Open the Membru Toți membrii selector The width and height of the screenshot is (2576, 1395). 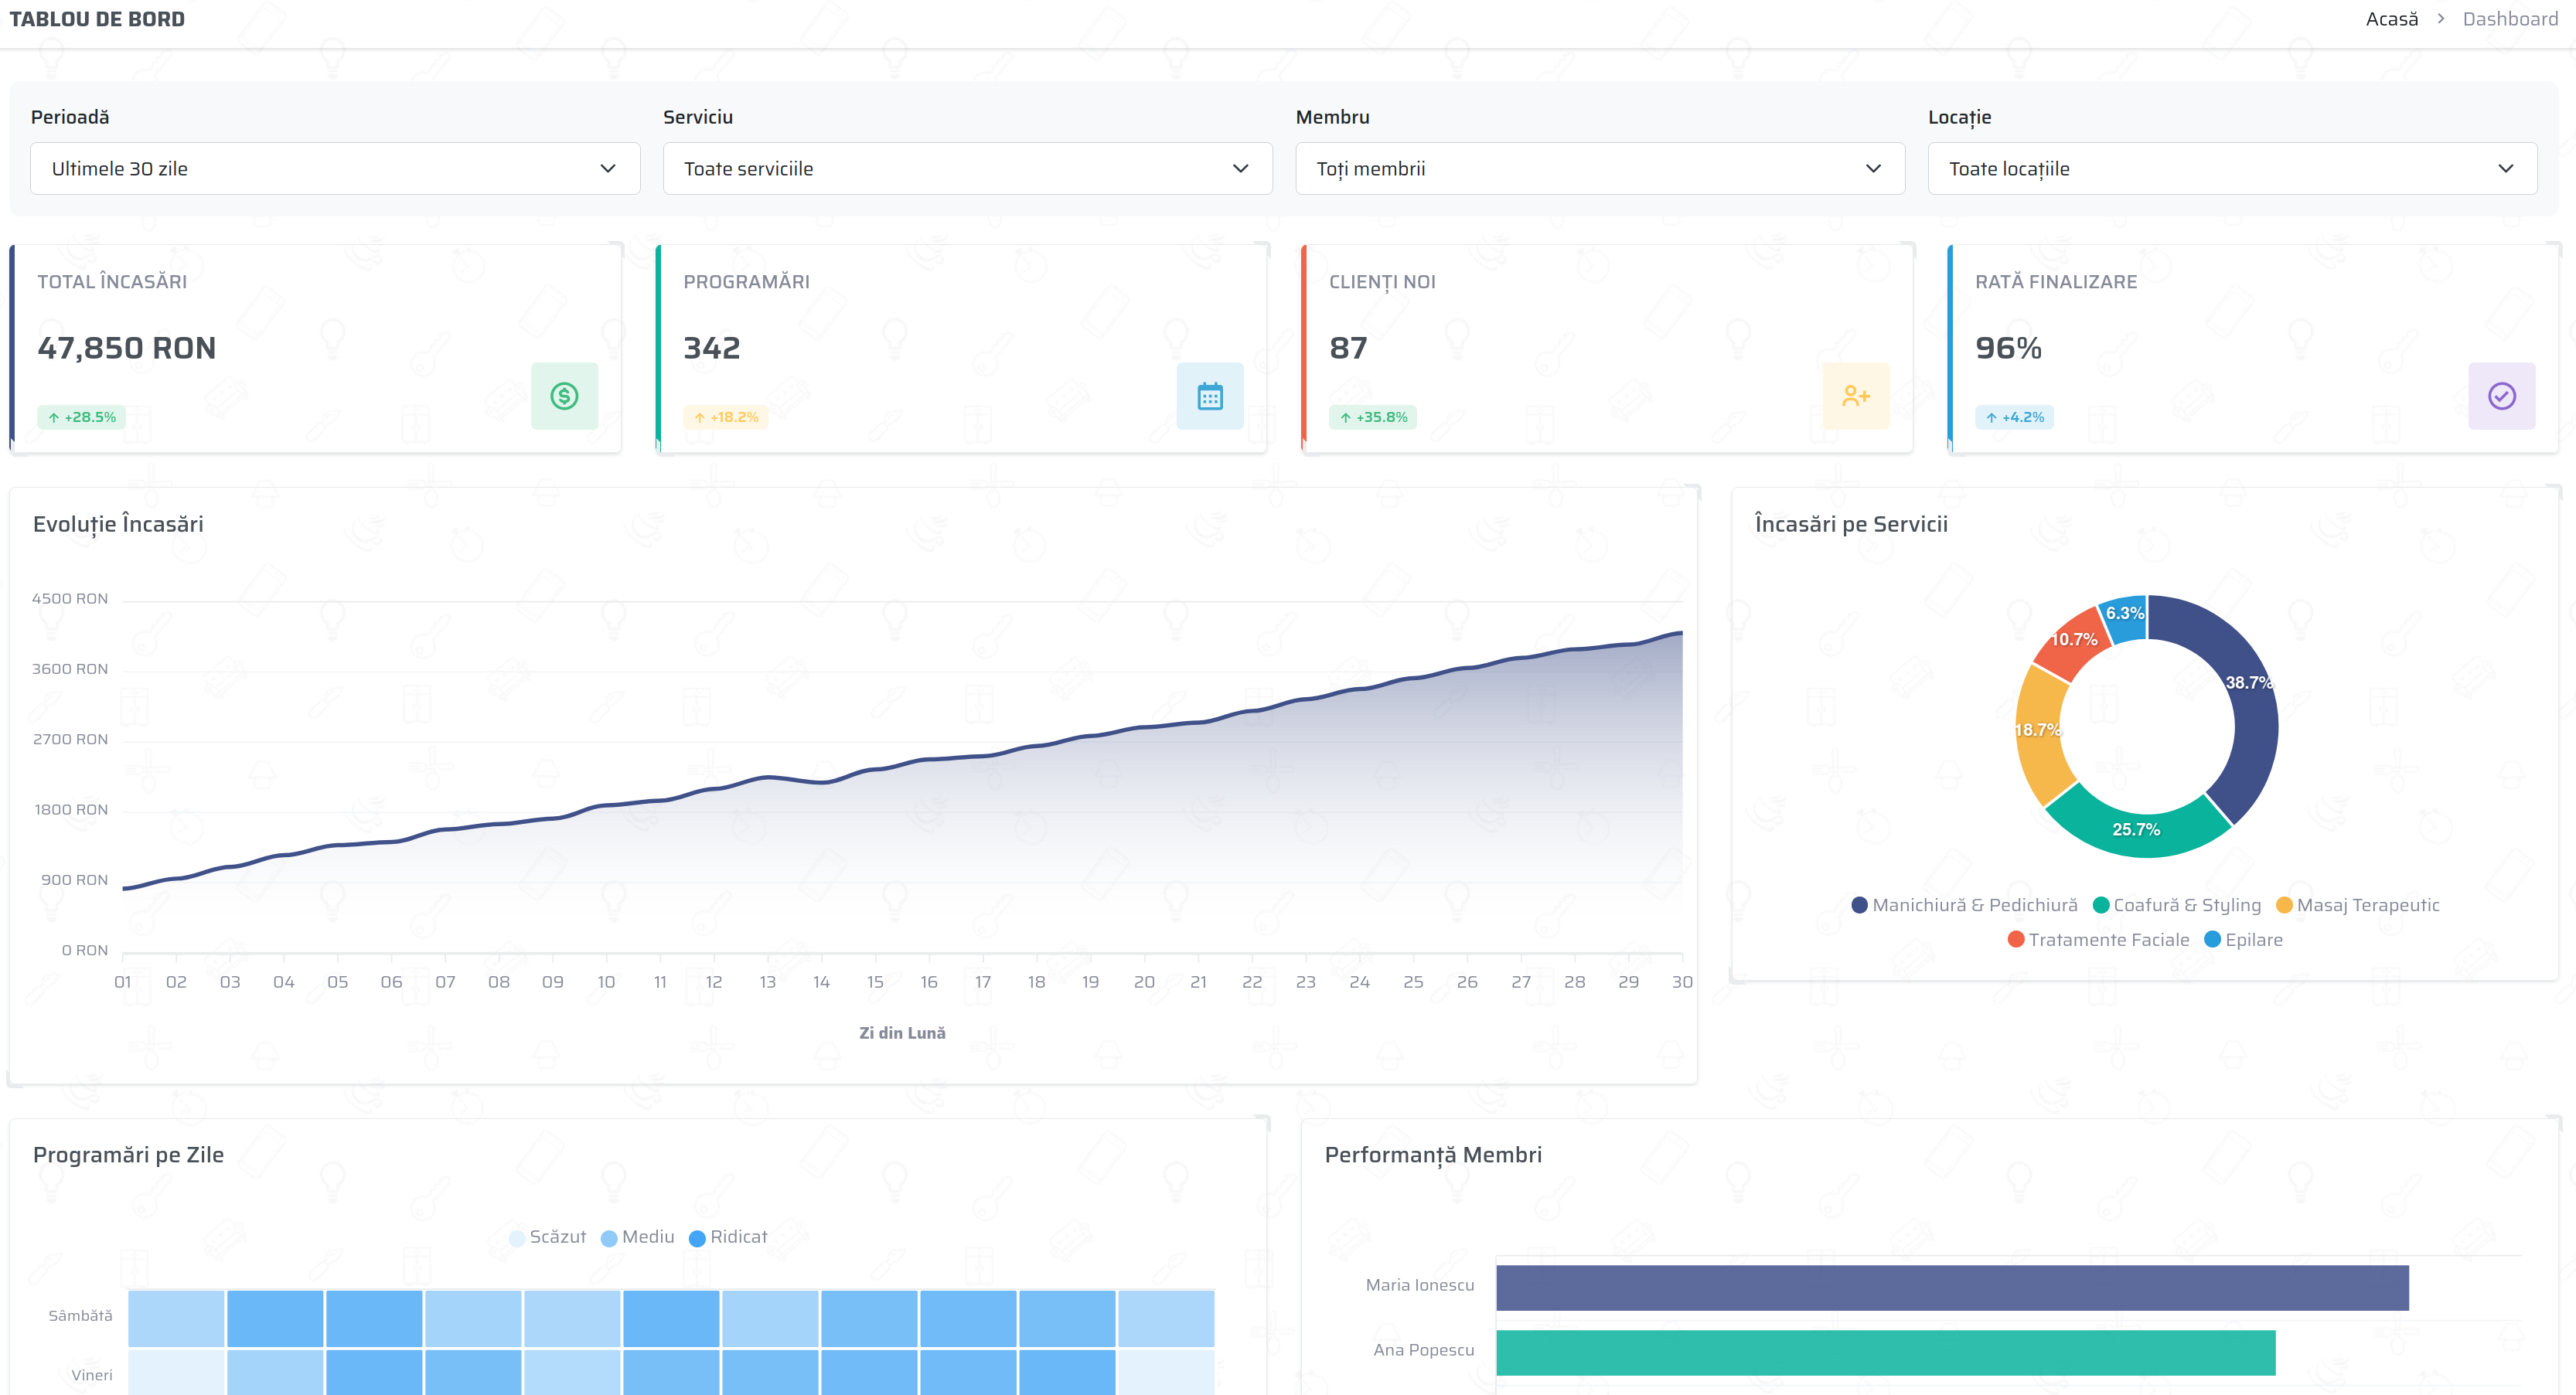1599,169
